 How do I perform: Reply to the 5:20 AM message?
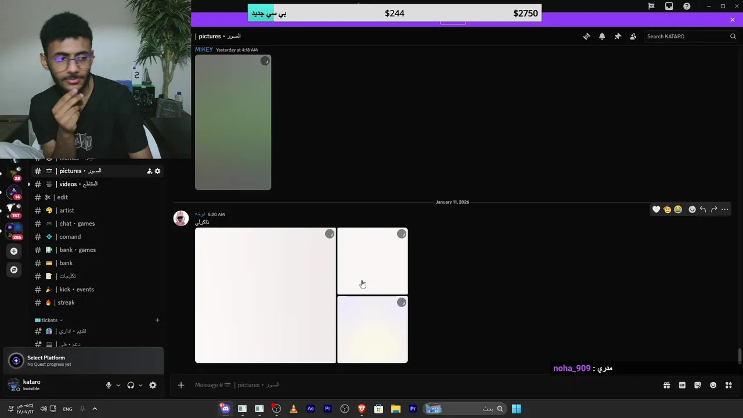click(x=703, y=210)
